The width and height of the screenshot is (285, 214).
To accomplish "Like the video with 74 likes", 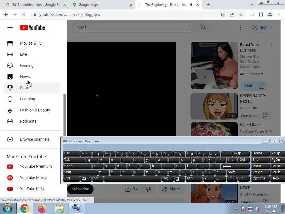I will tap(131, 189).
